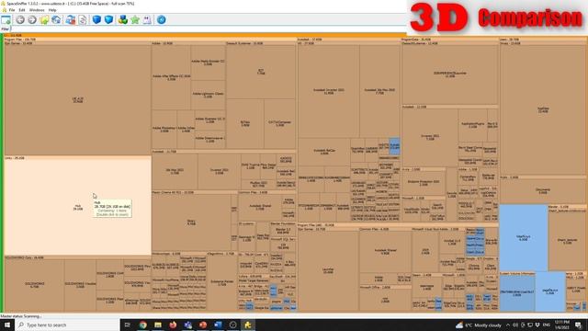Switch to SpaceSniffer taskbar icon
This screenshot has width=588, height=331.
248,325
